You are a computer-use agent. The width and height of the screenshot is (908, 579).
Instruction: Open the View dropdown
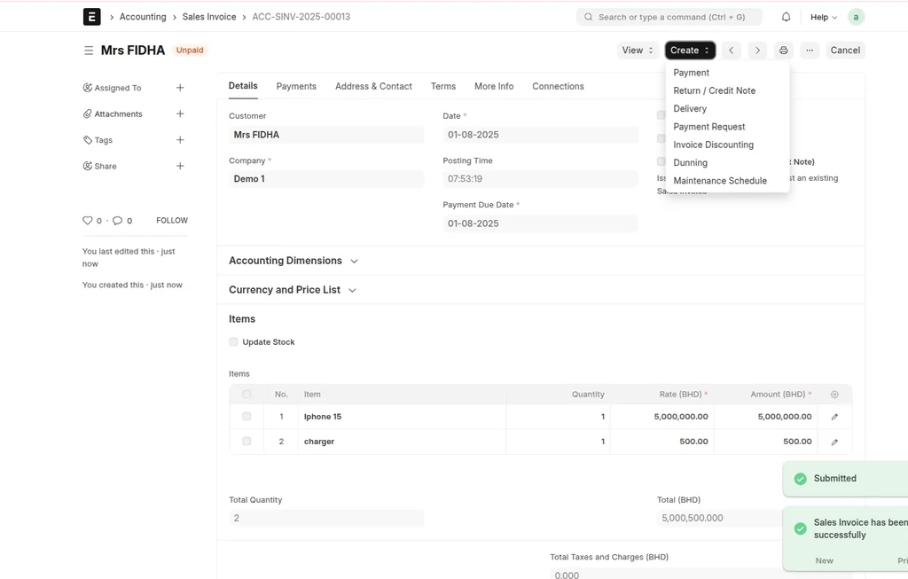[638, 51]
